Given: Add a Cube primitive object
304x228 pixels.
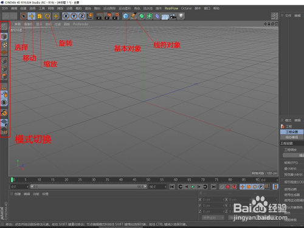Looking at the screenshot, I should (126, 16).
